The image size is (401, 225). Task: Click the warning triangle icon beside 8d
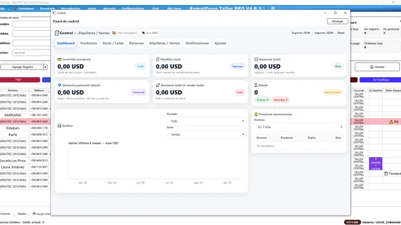[391, 122]
